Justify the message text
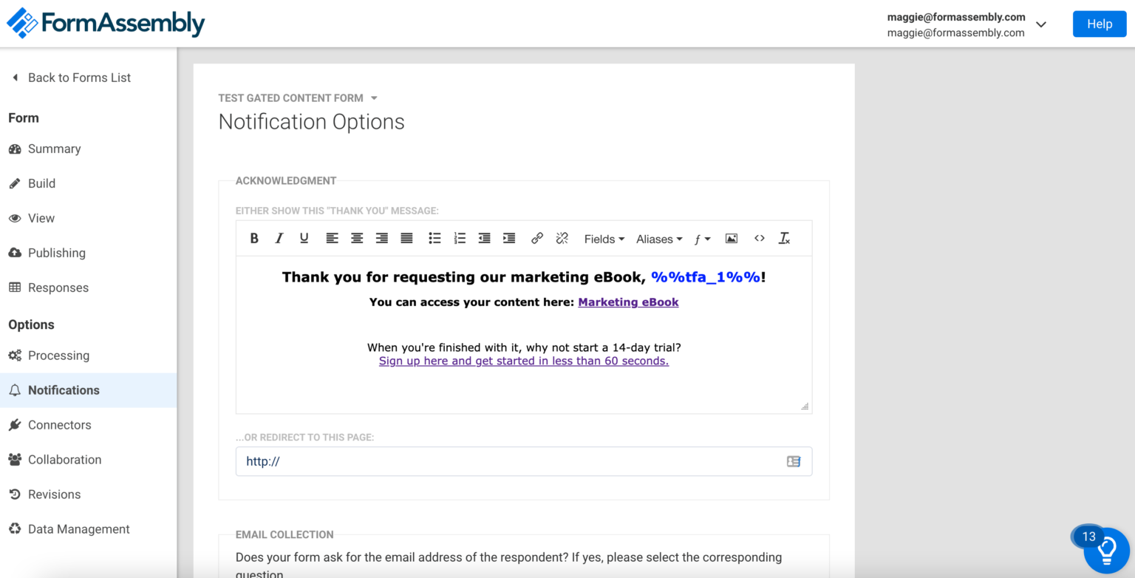 (406, 239)
